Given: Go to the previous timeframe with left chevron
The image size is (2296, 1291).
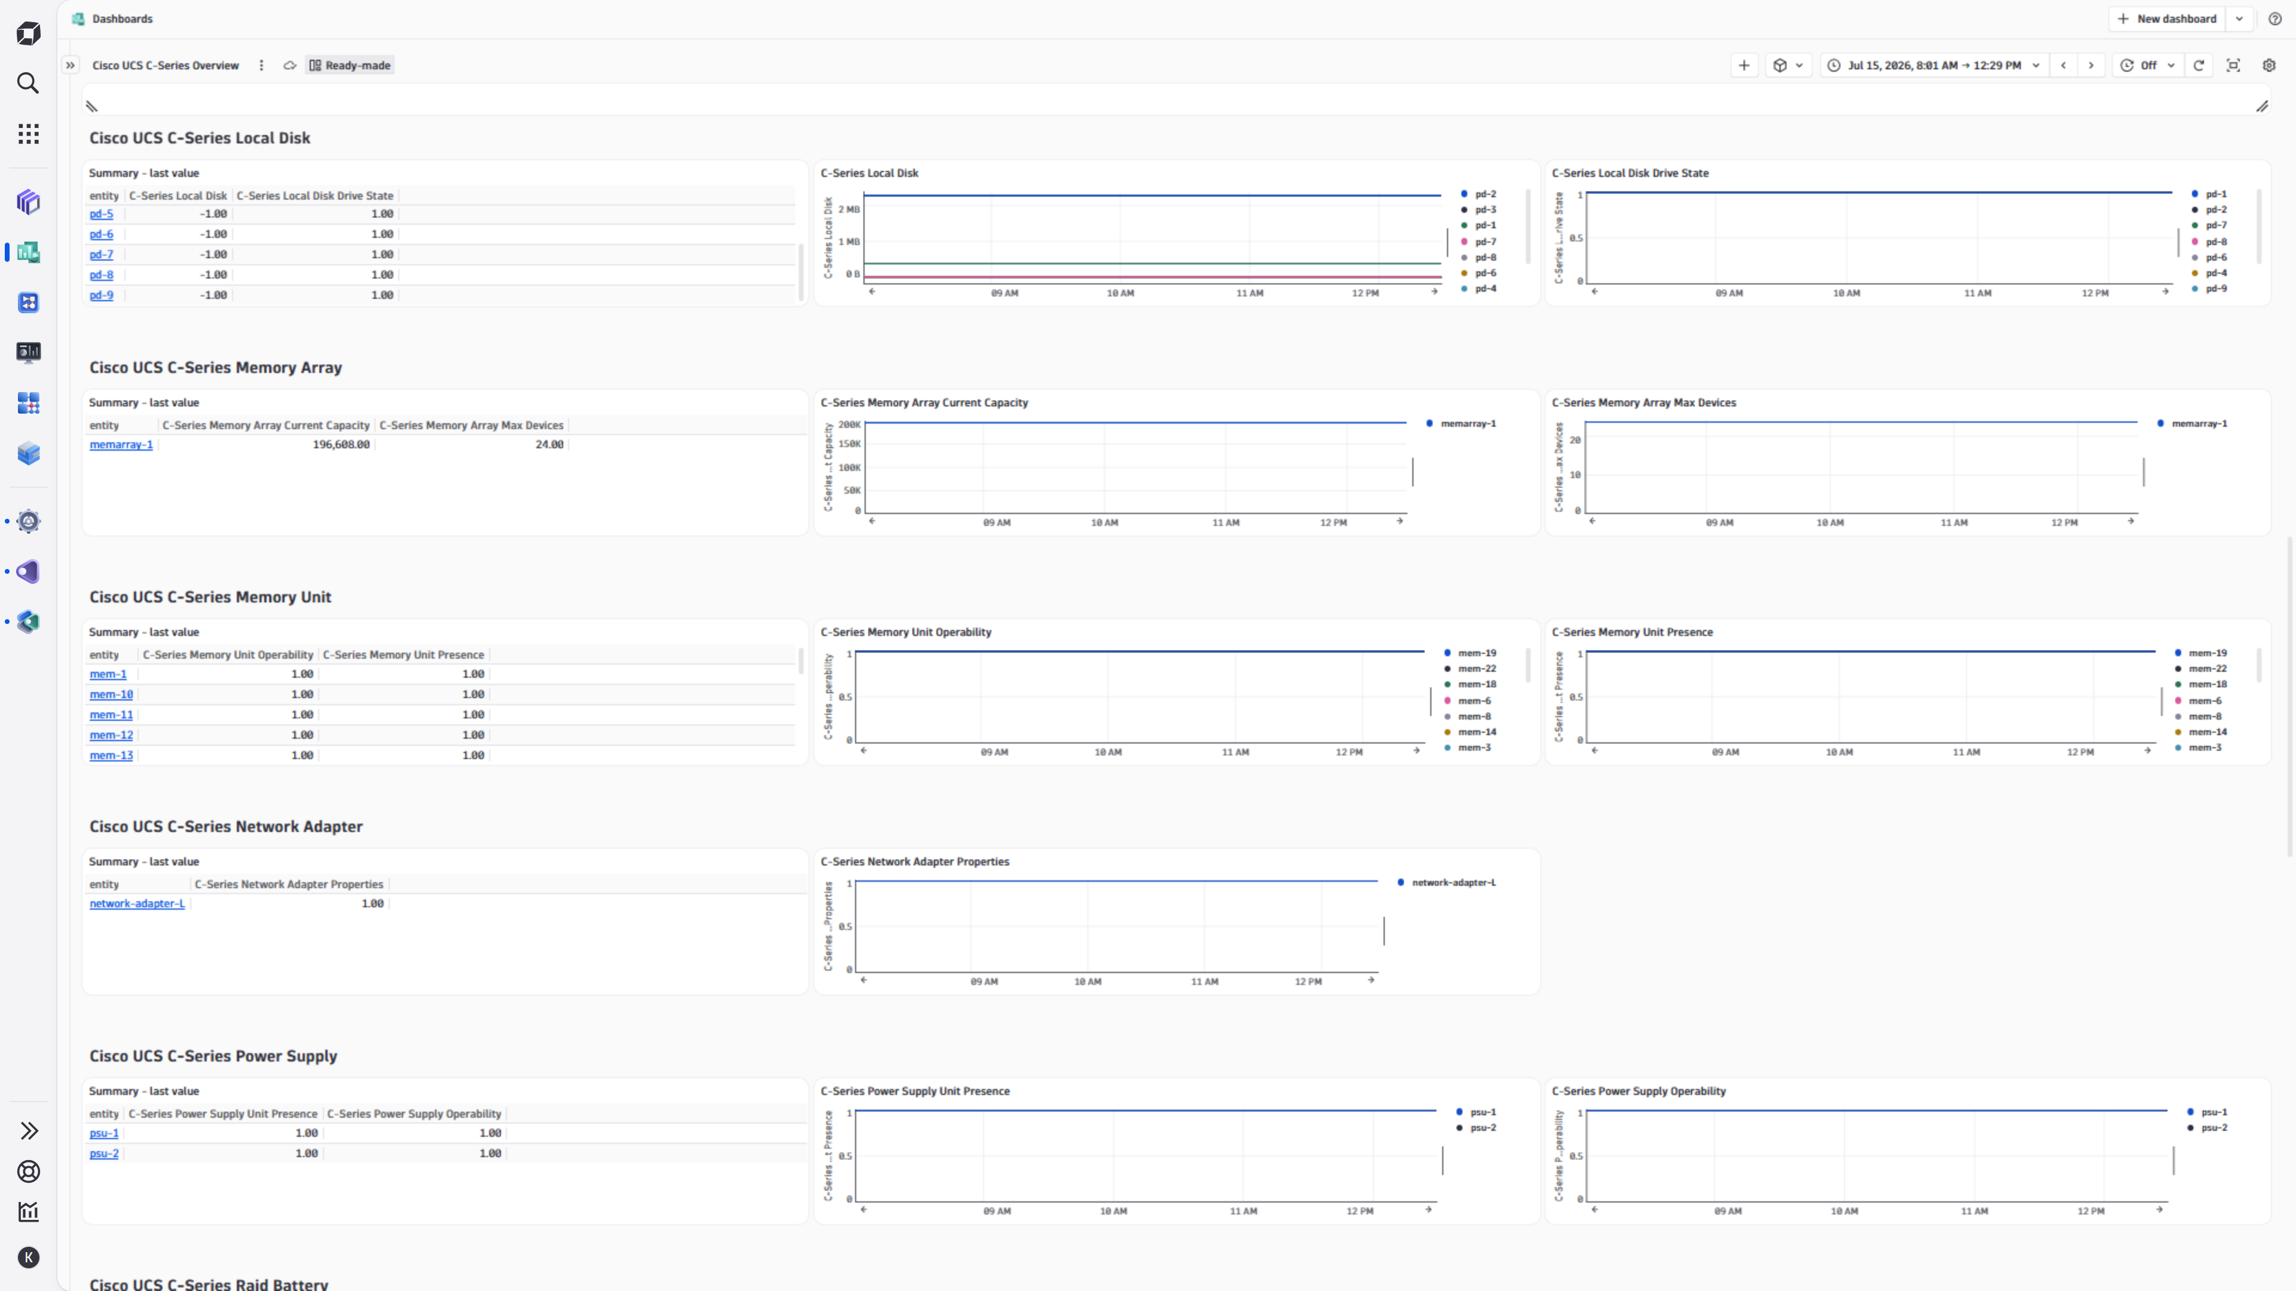Looking at the screenshot, I should (2063, 65).
